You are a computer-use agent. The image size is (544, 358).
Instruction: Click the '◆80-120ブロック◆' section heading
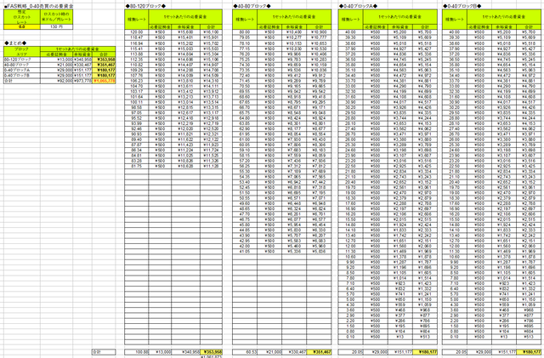pyautogui.click(x=146, y=6)
